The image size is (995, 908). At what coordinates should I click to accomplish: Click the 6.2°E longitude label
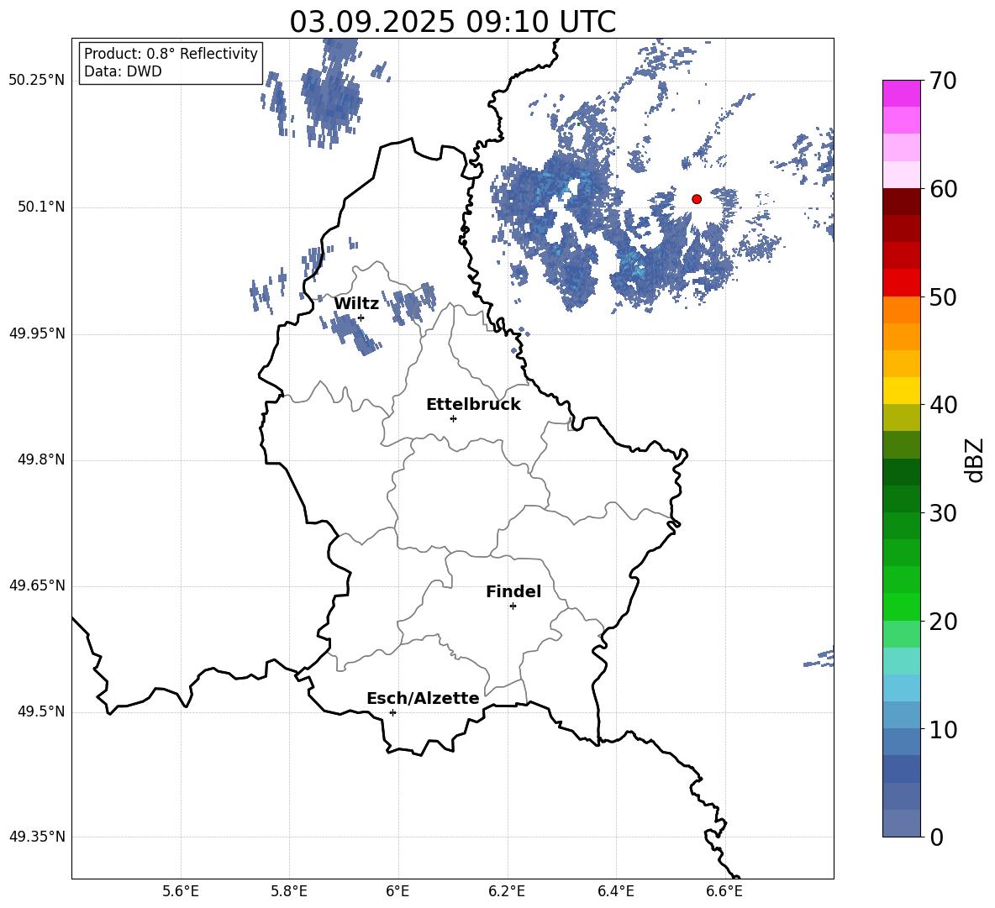pyautogui.click(x=507, y=891)
